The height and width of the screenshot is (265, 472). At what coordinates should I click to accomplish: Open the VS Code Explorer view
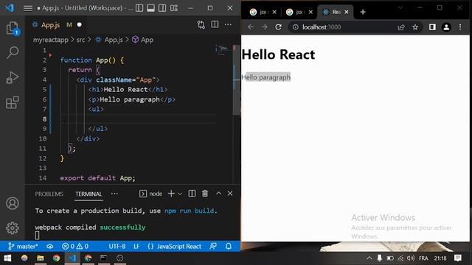point(13,28)
